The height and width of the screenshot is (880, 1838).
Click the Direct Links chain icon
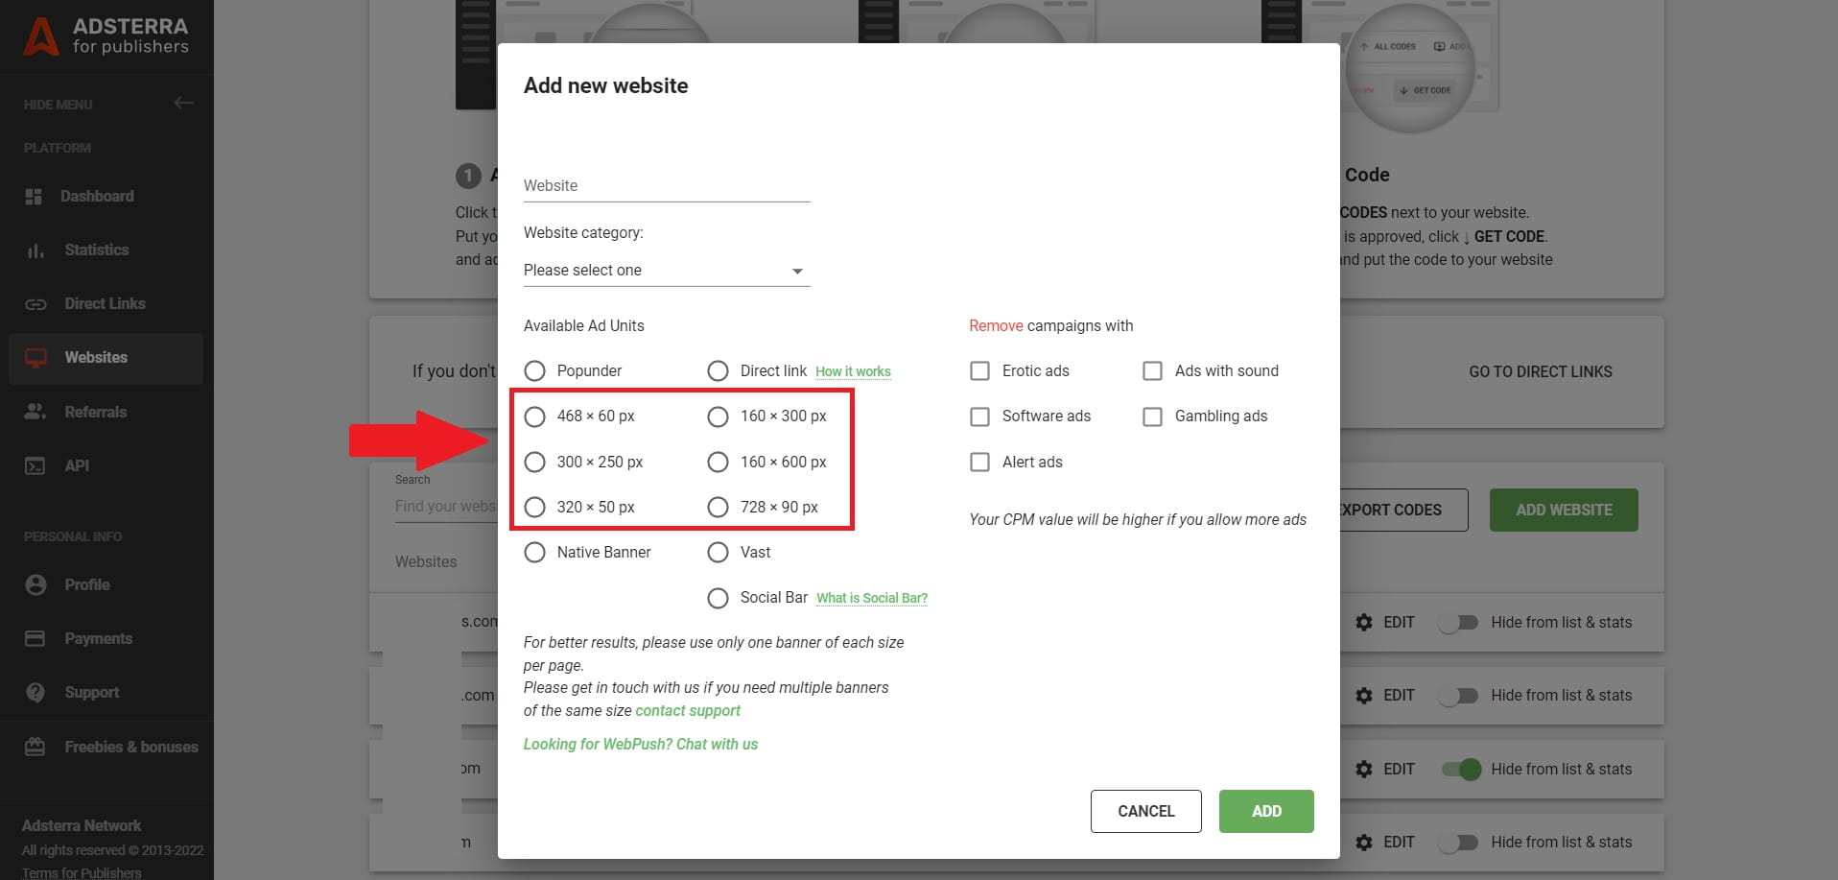35,304
